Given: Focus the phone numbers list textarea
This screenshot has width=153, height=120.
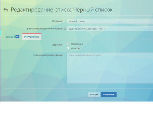Looking at the screenshot, I should 110,68.
